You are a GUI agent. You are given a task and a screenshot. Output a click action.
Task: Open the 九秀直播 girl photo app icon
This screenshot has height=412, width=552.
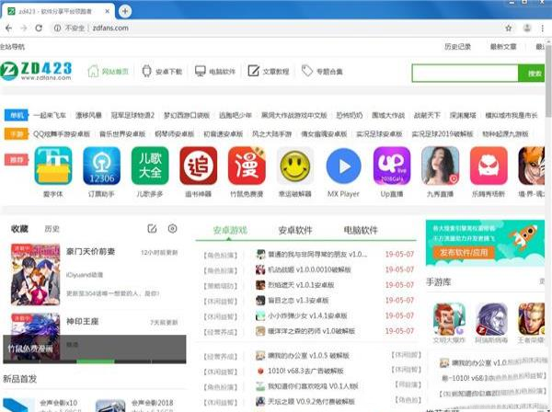tap(440, 166)
